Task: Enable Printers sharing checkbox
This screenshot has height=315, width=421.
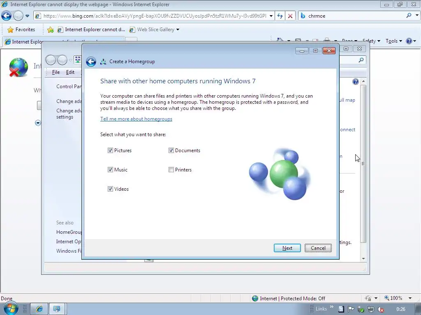Action: [171, 169]
